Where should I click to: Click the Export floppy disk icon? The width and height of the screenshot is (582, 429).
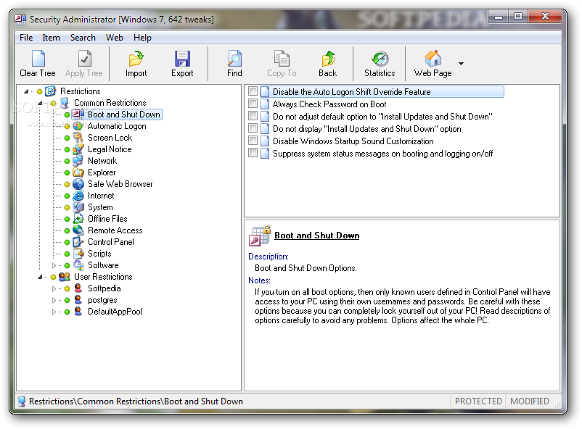click(x=182, y=59)
